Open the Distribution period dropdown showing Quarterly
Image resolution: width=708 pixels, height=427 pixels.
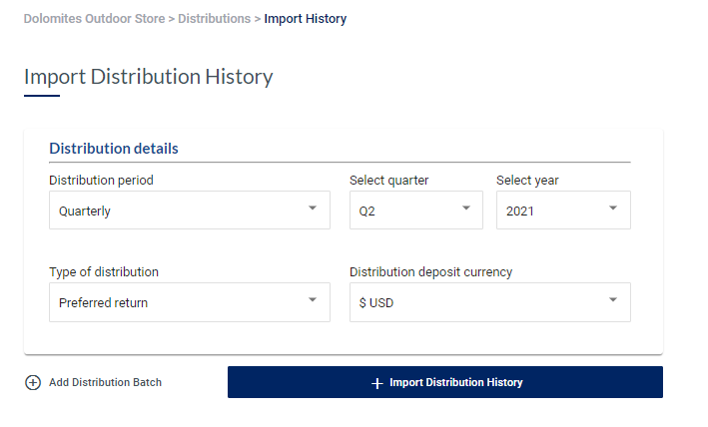point(190,211)
